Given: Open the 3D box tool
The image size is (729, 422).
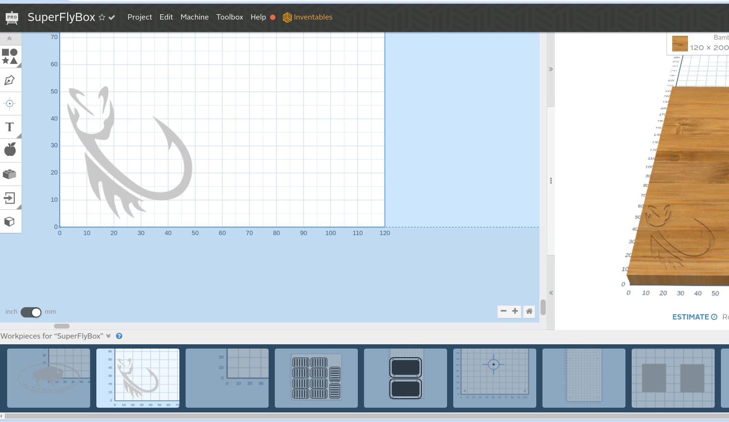Looking at the screenshot, I should coord(10,222).
